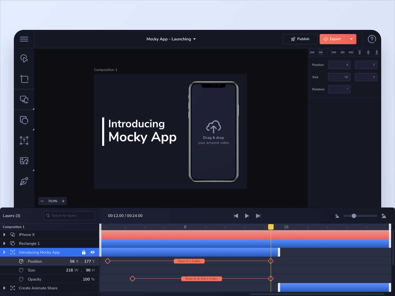Open the help question mark
Viewport: 395px width, 296px height.
[372, 39]
